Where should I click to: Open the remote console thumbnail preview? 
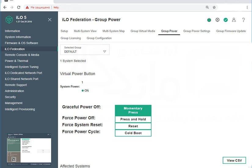click(x=29, y=149)
